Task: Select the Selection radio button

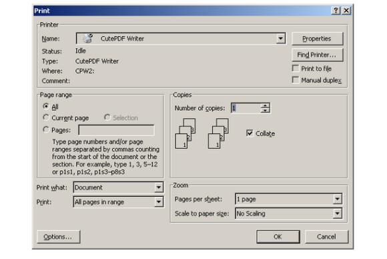Action: [107, 117]
